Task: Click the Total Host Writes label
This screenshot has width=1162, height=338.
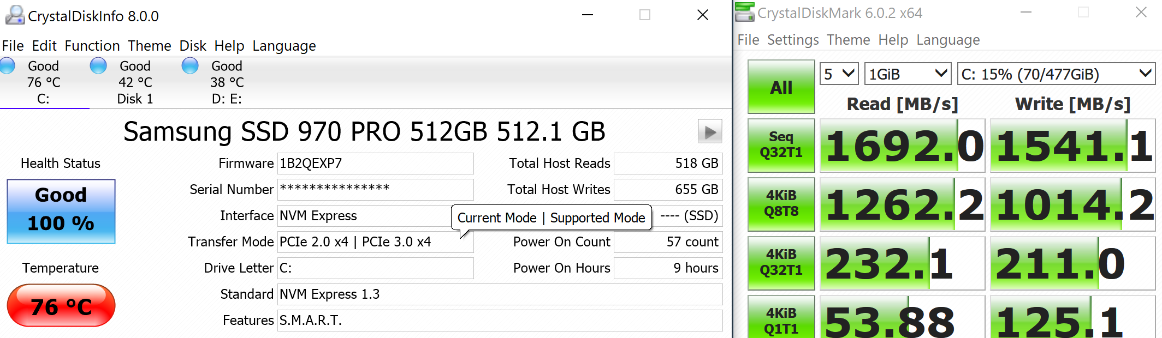Action: [x=559, y=190]
